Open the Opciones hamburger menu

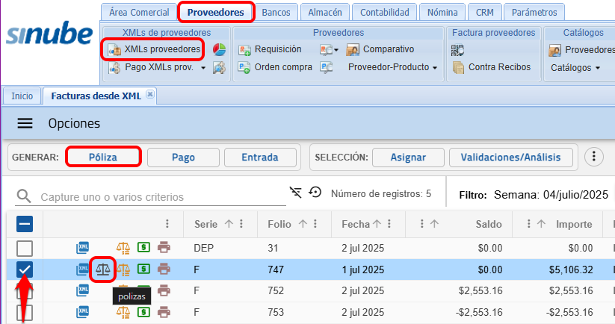pos(25,123)
